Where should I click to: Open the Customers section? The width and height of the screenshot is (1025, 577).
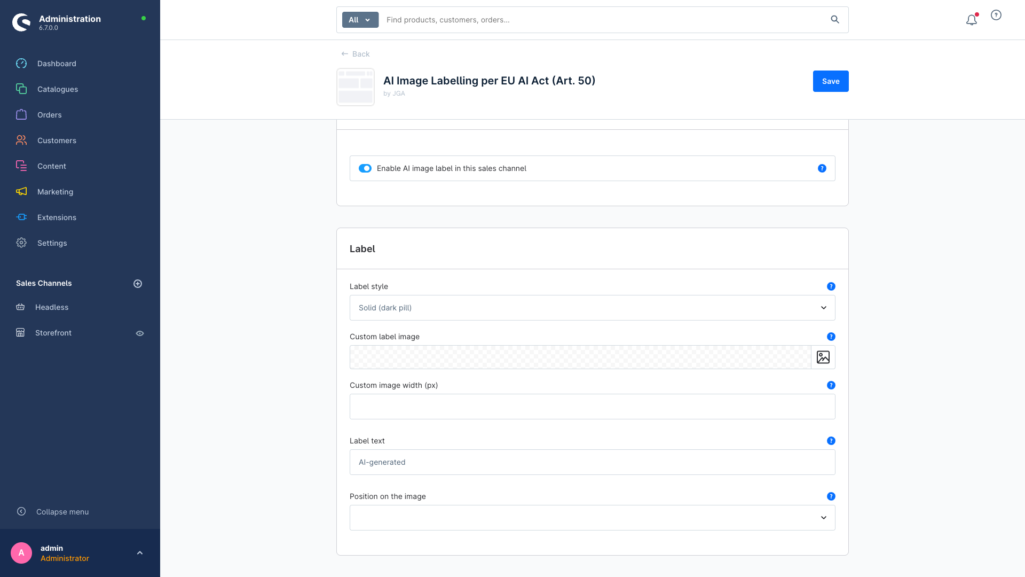click(57, 141)
